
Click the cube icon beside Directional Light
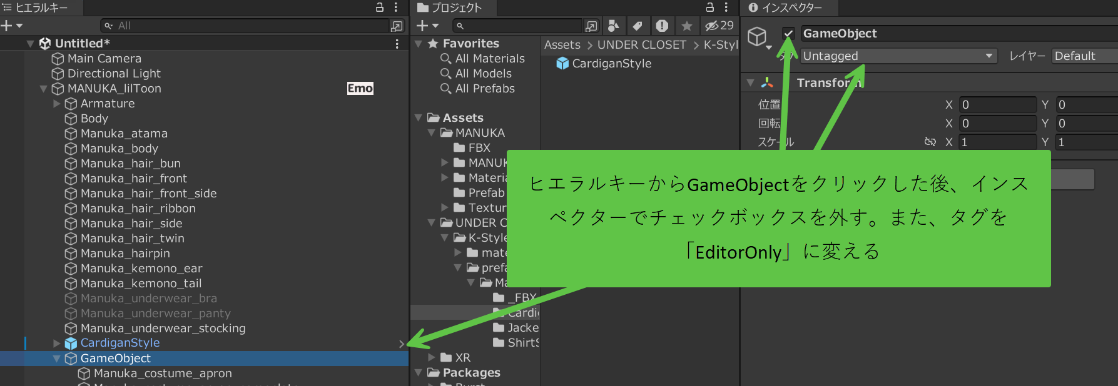point(58,74)
